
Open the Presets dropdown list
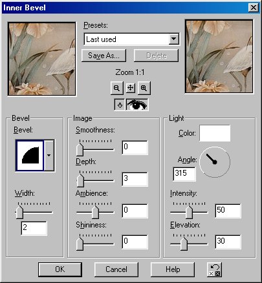(173, 39)
